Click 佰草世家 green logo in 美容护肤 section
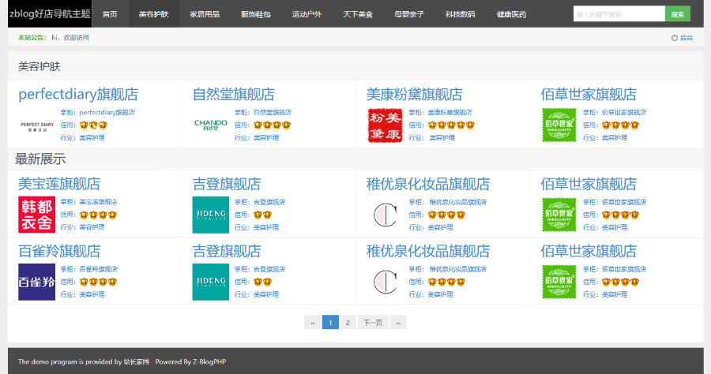 tap(559, 125)
